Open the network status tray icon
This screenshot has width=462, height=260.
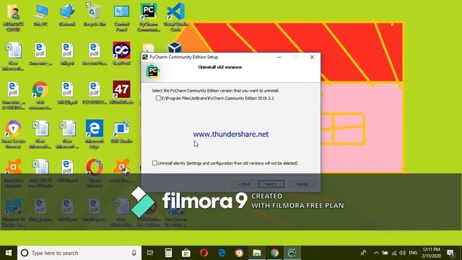click(394, 253)
